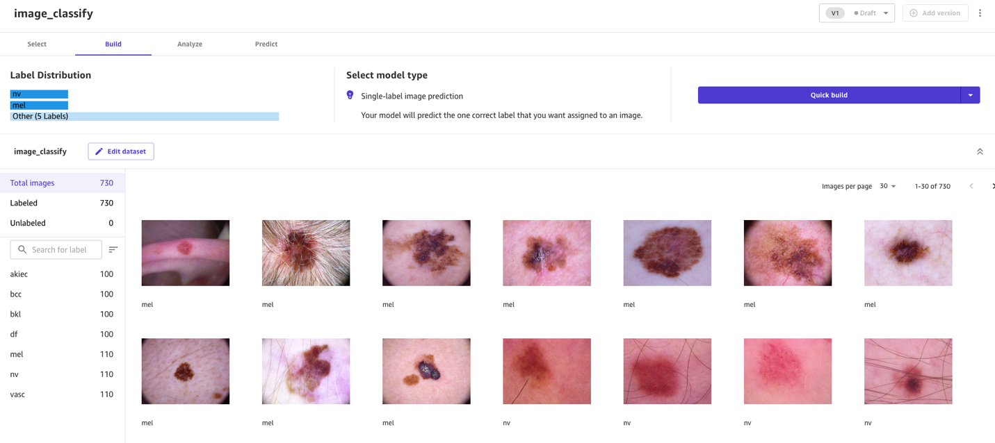995x443 pixels.
Task: Click the lightbulb icon beside Single-label image prediction
Action: tap(350, 95)
